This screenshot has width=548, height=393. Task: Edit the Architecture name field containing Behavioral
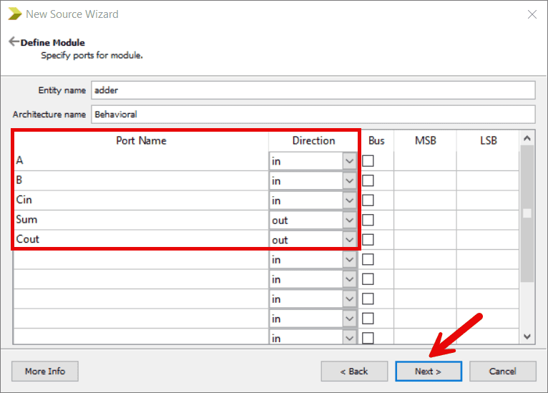313,115
